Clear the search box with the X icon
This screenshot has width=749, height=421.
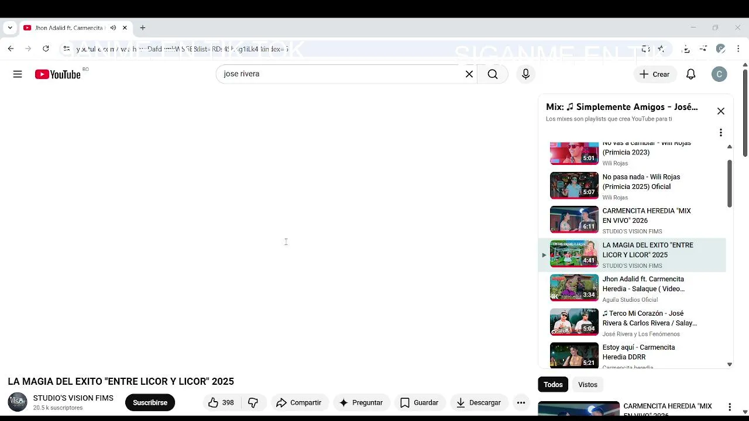point(469,74)
